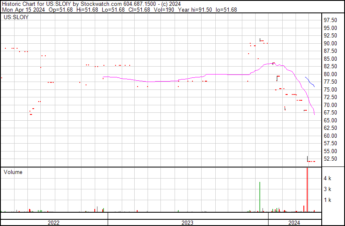Image resolution: width=345 pixels, height=226 pixels.
Task: Click the '4 k' volume axis label
Action: (328, 179)
